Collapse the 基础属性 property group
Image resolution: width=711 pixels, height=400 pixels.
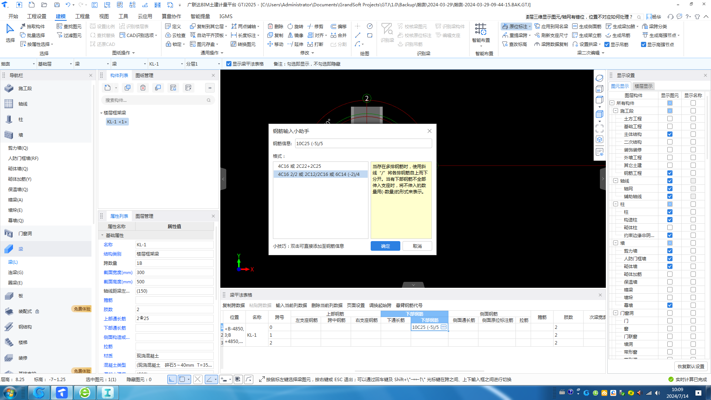103,235
